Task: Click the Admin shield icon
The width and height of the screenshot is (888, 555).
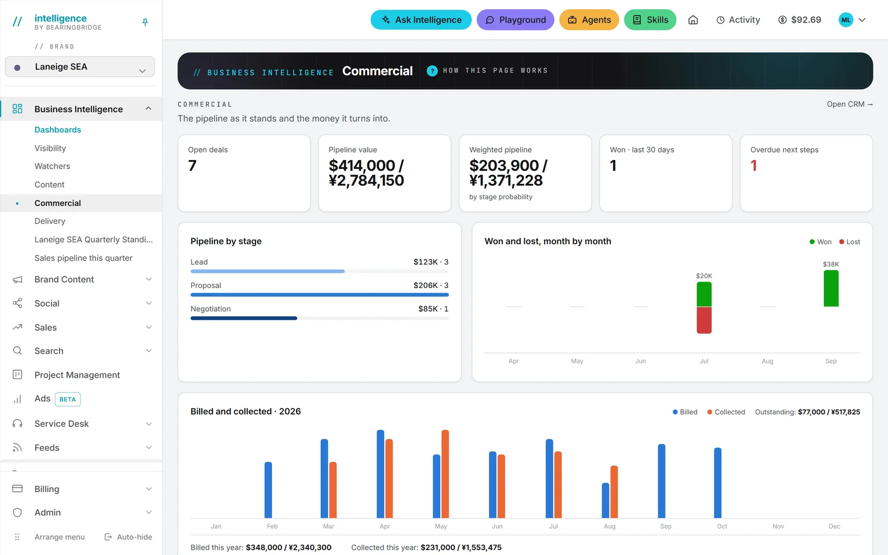Action: (x=17, y=512)
